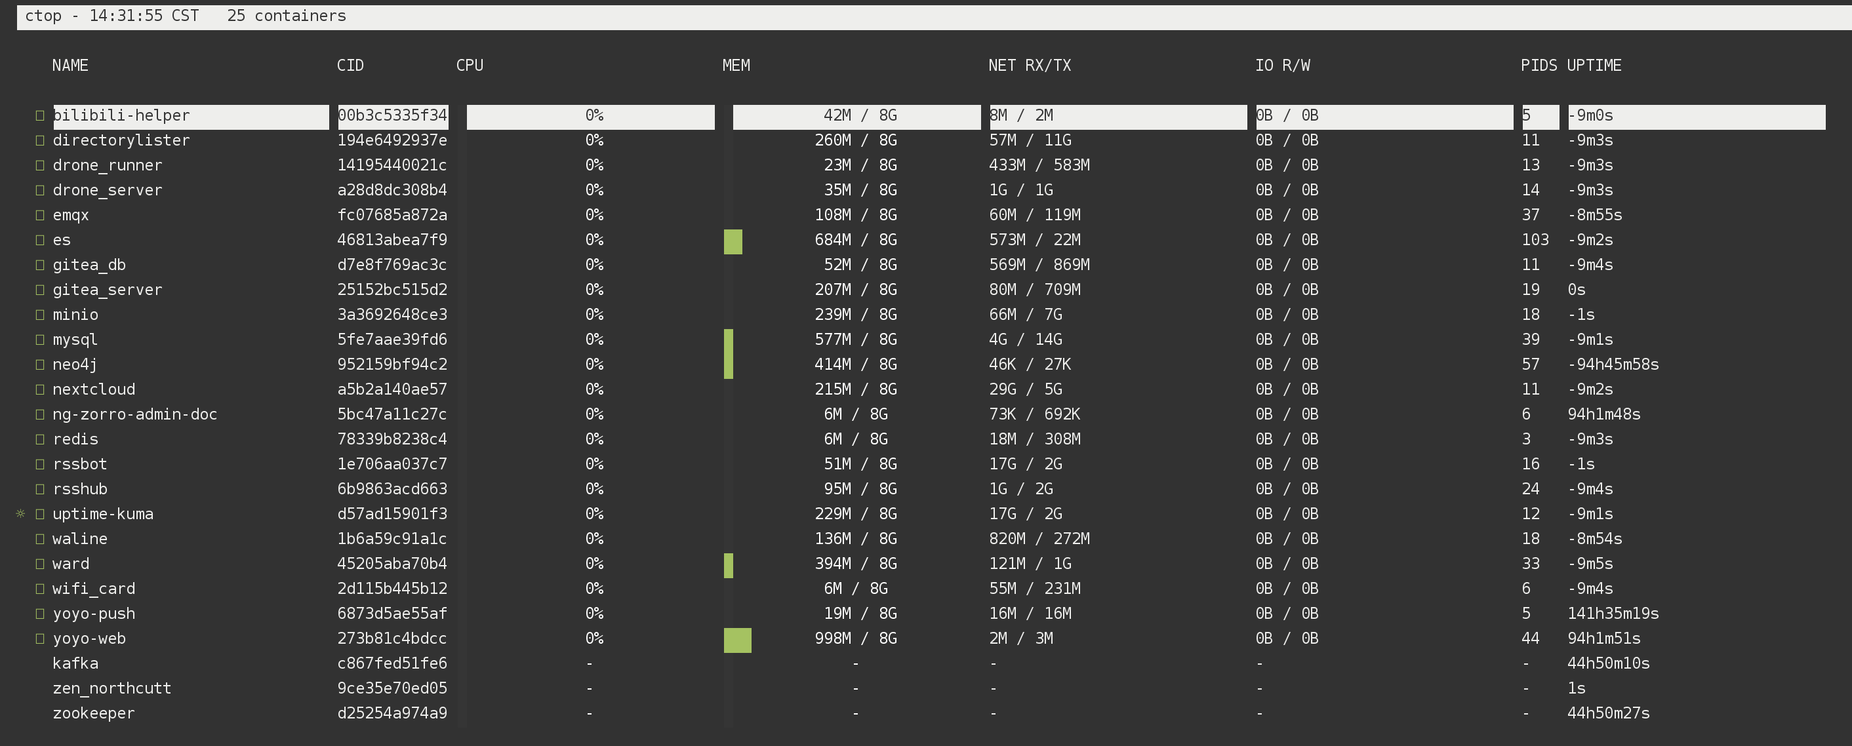
Task: Click status indicator icon for yoyo-push
Action: point(40,614)
